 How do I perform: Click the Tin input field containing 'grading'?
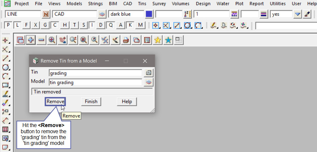[x=95, y=73]
